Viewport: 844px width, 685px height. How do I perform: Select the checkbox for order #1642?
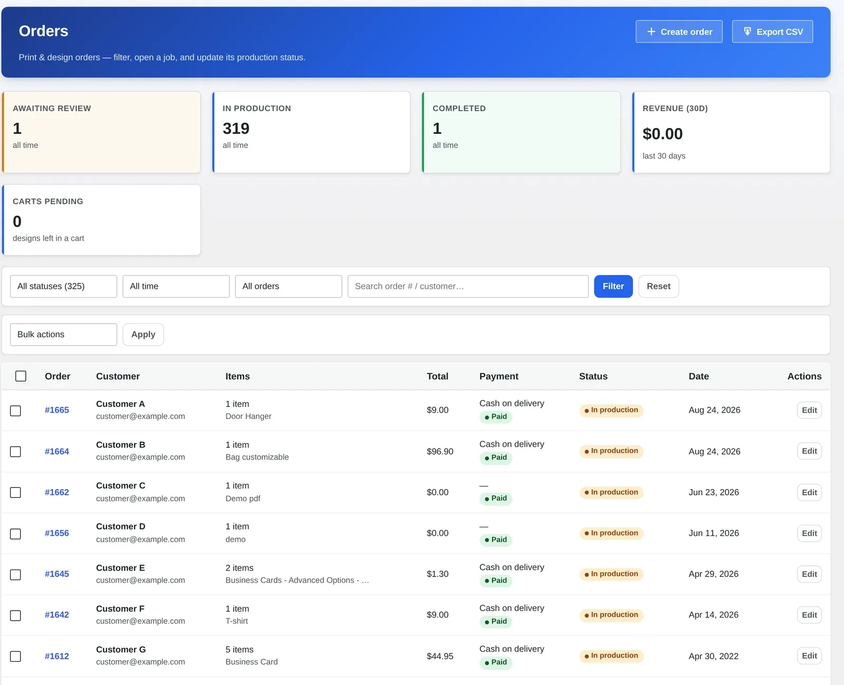[x=16, y=615]
